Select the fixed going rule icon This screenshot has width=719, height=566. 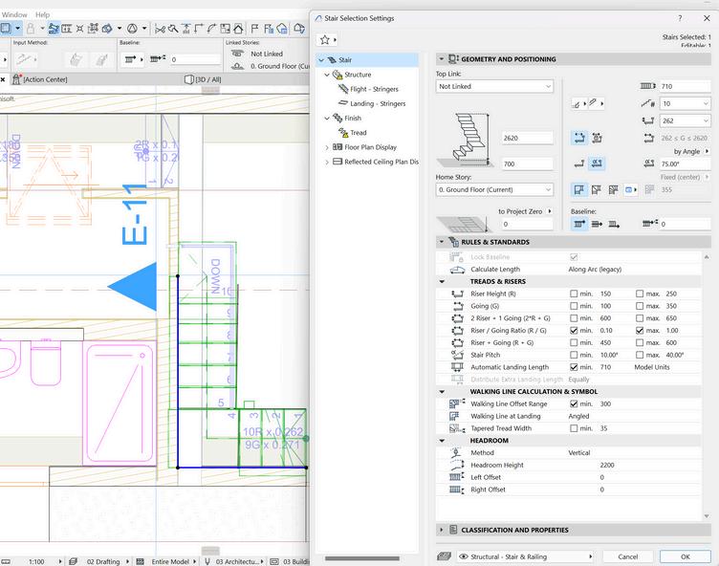tap(578, 138)
